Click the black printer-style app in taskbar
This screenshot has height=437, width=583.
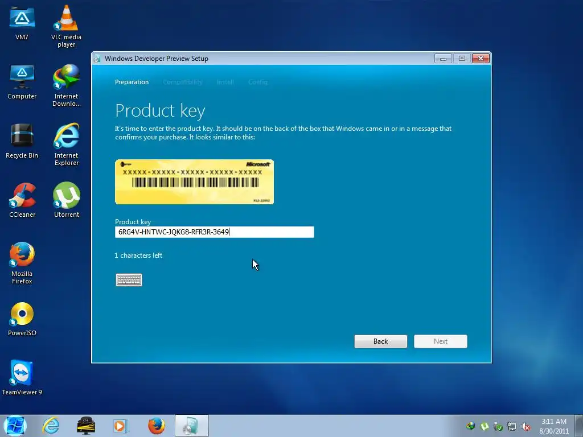(86, 426)
